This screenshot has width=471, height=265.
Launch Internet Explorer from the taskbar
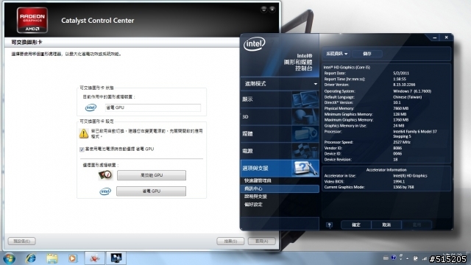[x=31, y=258]
